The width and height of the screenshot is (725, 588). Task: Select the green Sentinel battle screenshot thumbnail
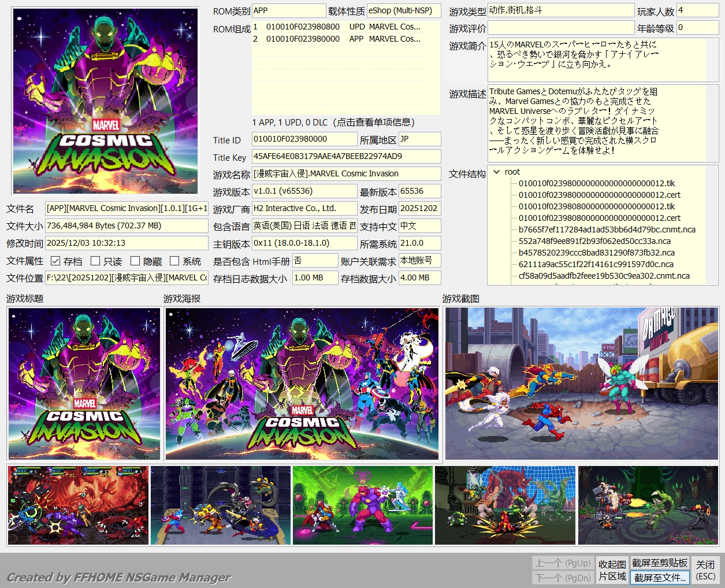[x=362, y=505]
